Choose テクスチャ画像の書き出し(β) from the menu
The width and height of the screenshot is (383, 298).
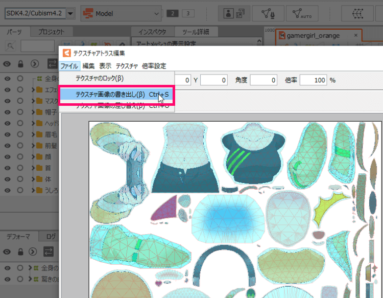[117, 95]
